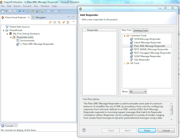Close the Virtual Asset Explorer view tab
The height and width of the screenshot is (139, 180).
click(x=29, y=17)
